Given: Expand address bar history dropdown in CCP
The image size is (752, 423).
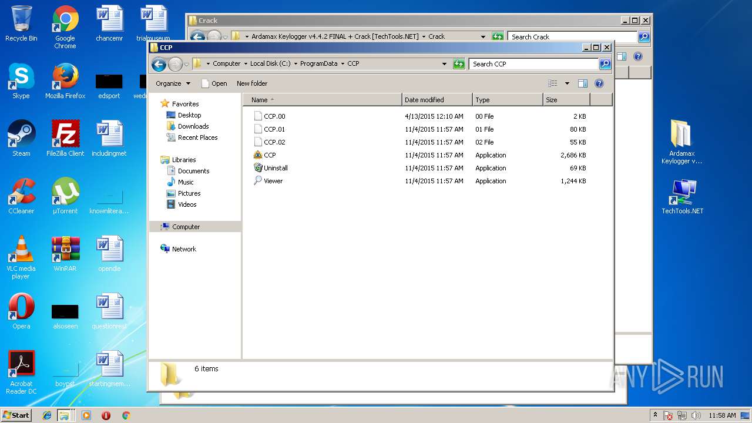Looking at the screenshot, I should click(x=444, y=64).
